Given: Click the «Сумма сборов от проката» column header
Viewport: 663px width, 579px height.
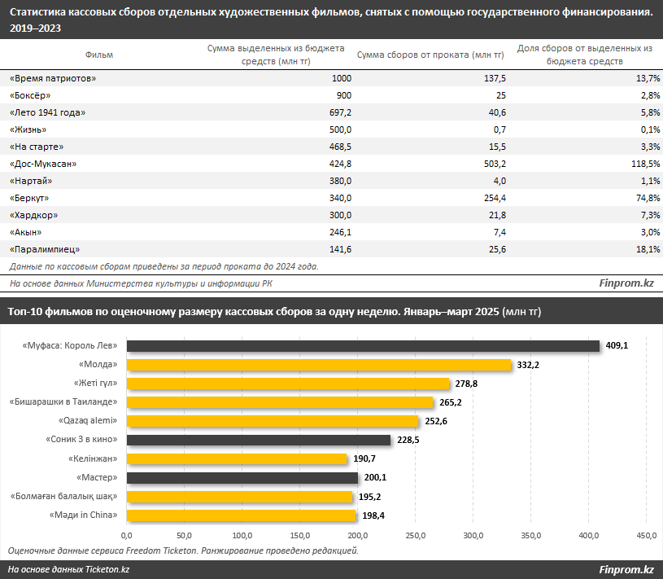Looking at the screenshot, I should (430, 55).
